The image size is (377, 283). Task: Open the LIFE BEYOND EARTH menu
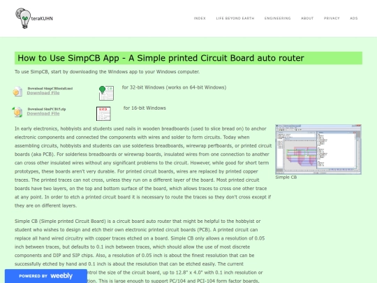[x=235, y=18]
